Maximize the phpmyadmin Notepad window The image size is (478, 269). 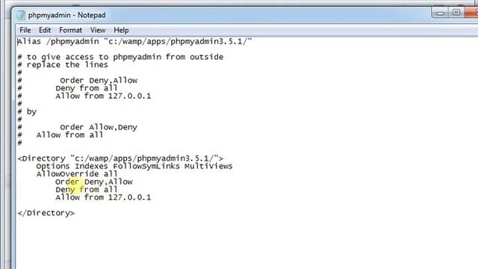(x=456, y=13)
